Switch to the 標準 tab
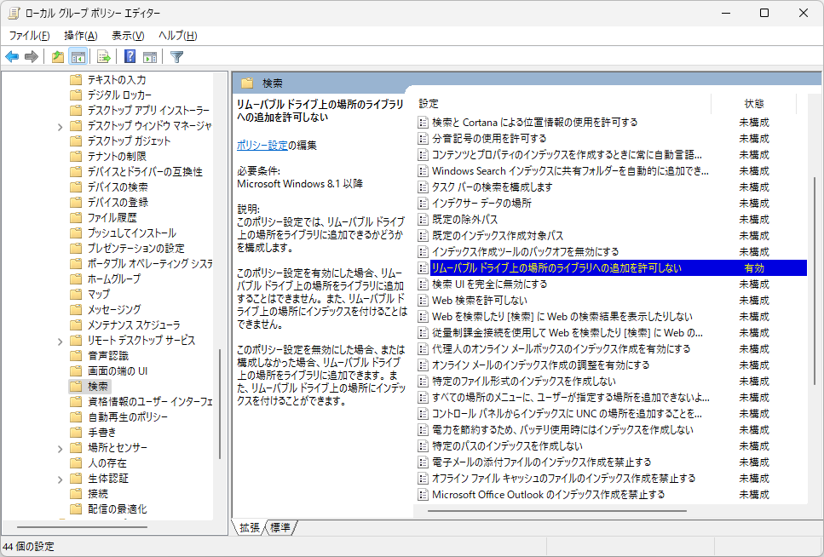 (280, 527)
